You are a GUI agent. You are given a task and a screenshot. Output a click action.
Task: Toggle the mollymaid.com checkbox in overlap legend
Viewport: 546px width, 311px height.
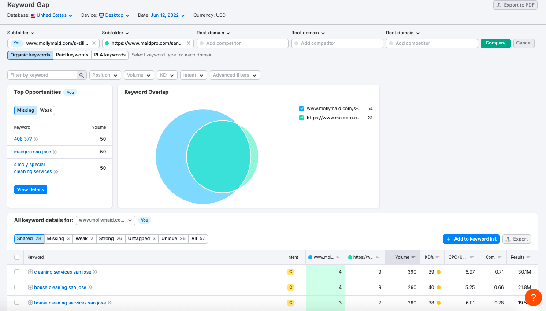coord(302,108)
